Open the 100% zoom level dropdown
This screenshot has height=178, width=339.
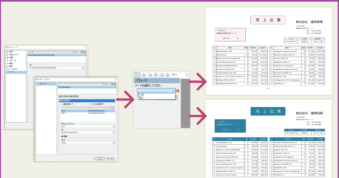click(x=187, y=75)
